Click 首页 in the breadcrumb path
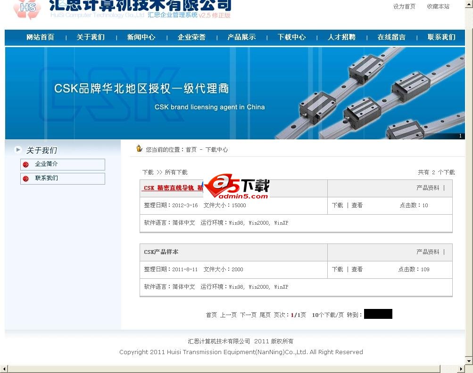This screenshot has height=373, width=473. coord(191,149)
